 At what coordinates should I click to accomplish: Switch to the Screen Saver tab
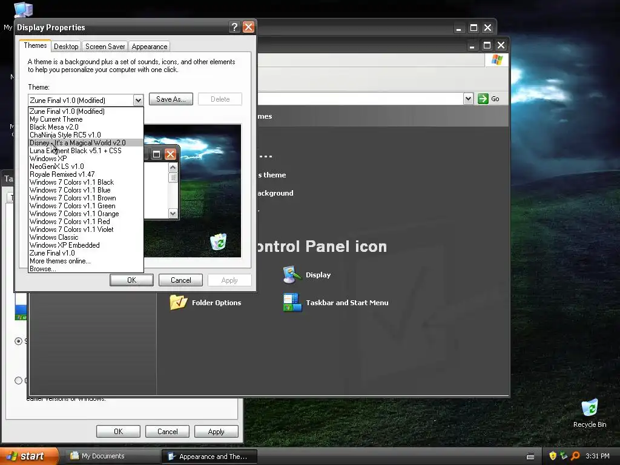pyautogui.click(x=105, y=46)
